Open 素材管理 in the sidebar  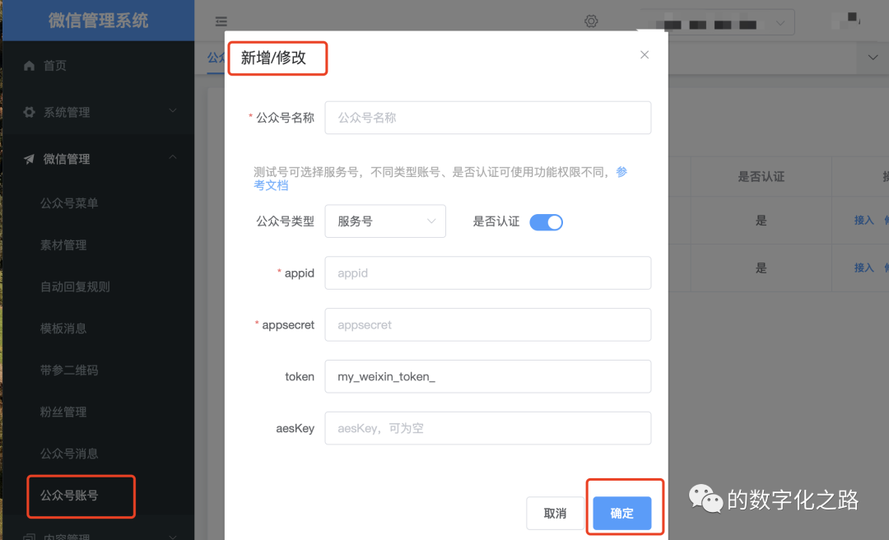63,245
